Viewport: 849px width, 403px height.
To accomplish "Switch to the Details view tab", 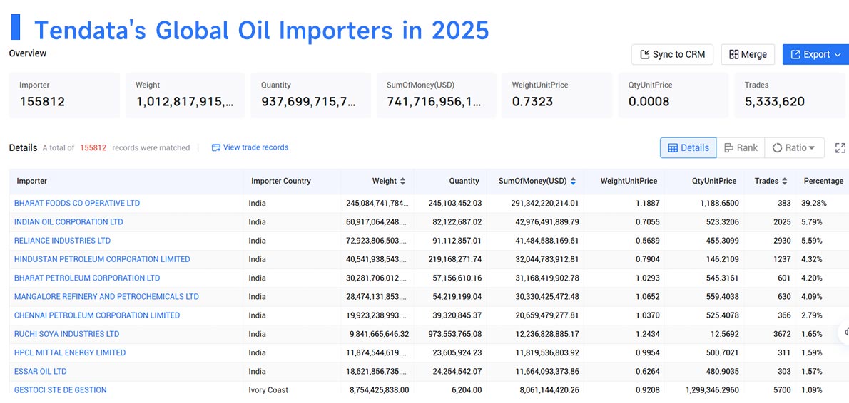I will 688,147.
